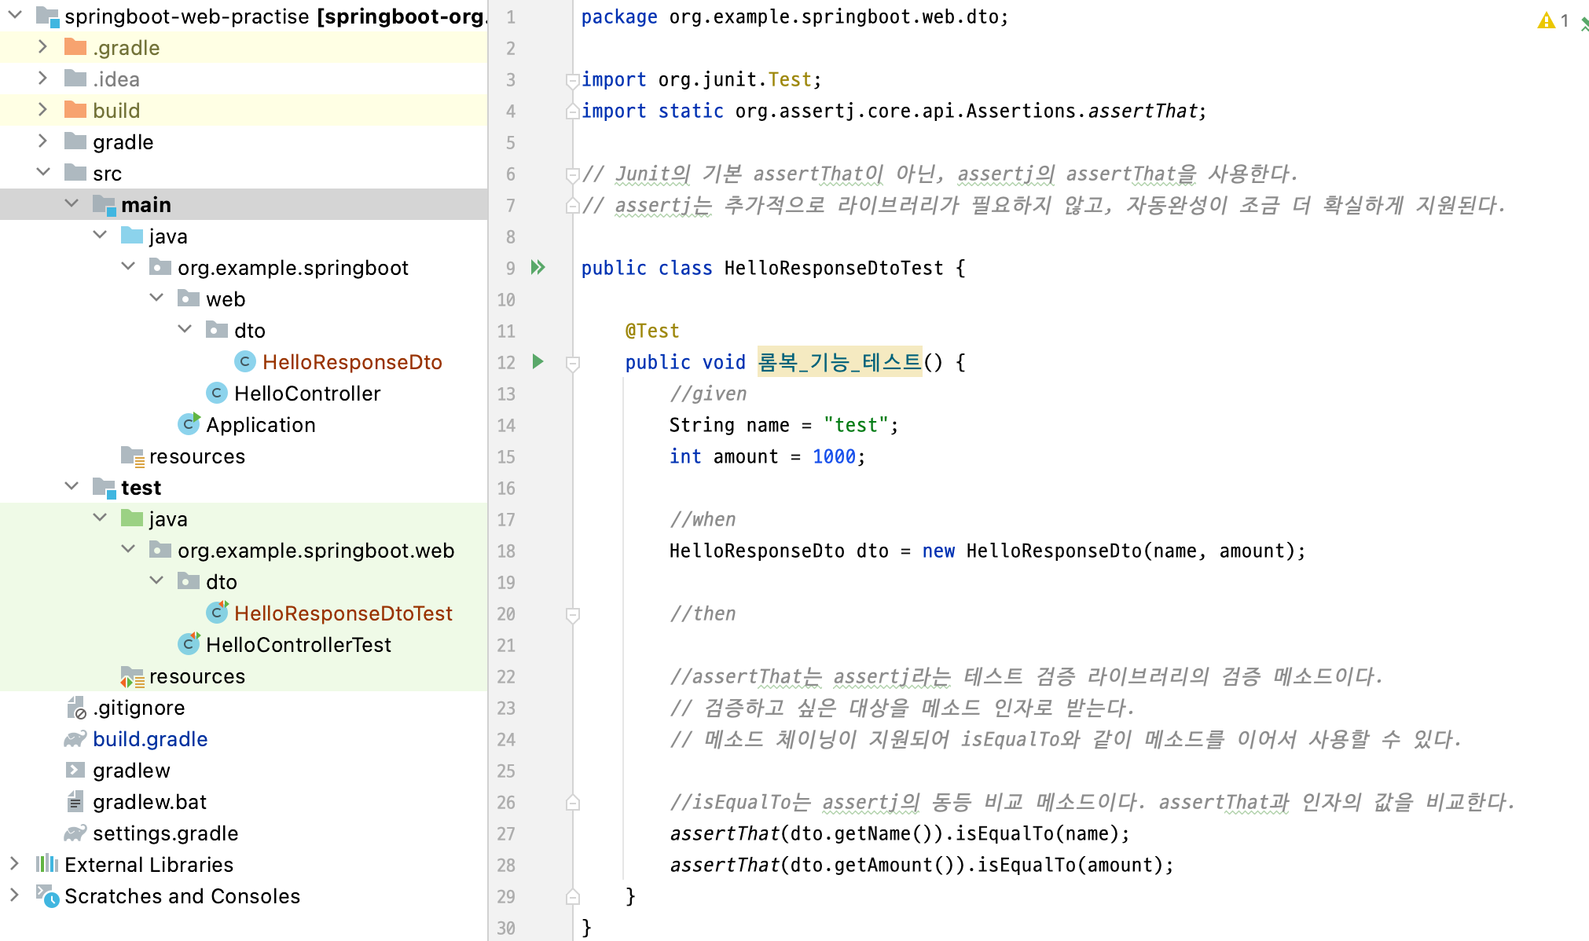
Task: Click the Scratches and Consoles icon
Action: 47,895
